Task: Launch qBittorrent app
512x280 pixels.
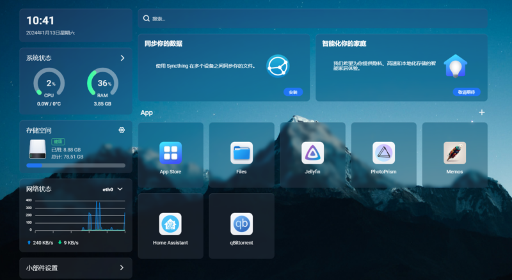Action: click(x=241, y=224)
